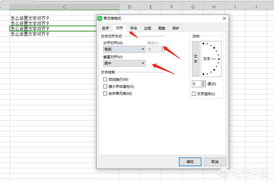The height and width of the screenshot is (182, 274).
Task: Enable 文字竖排 checkbox
Action: pos(194,94)
